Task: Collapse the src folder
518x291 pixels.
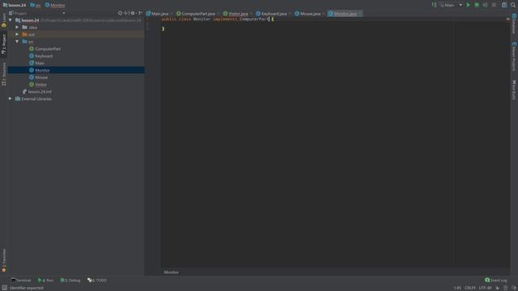Action: pyautogui.click(x=17, y=41)
